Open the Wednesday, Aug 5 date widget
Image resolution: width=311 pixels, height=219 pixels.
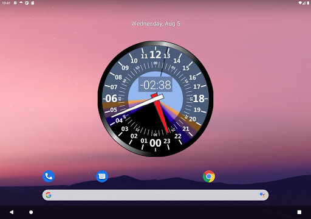[x=155, y=24]
